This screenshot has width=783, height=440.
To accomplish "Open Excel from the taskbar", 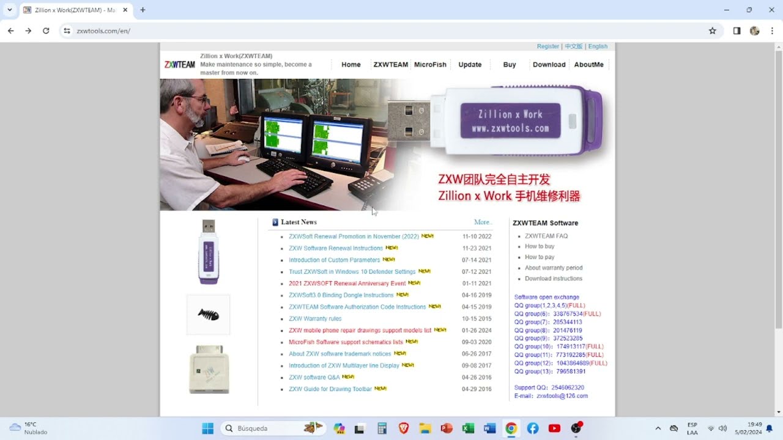I will (x=468, y=428).
